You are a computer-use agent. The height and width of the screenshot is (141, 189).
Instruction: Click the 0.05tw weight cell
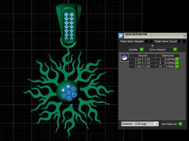coord(170,67)
